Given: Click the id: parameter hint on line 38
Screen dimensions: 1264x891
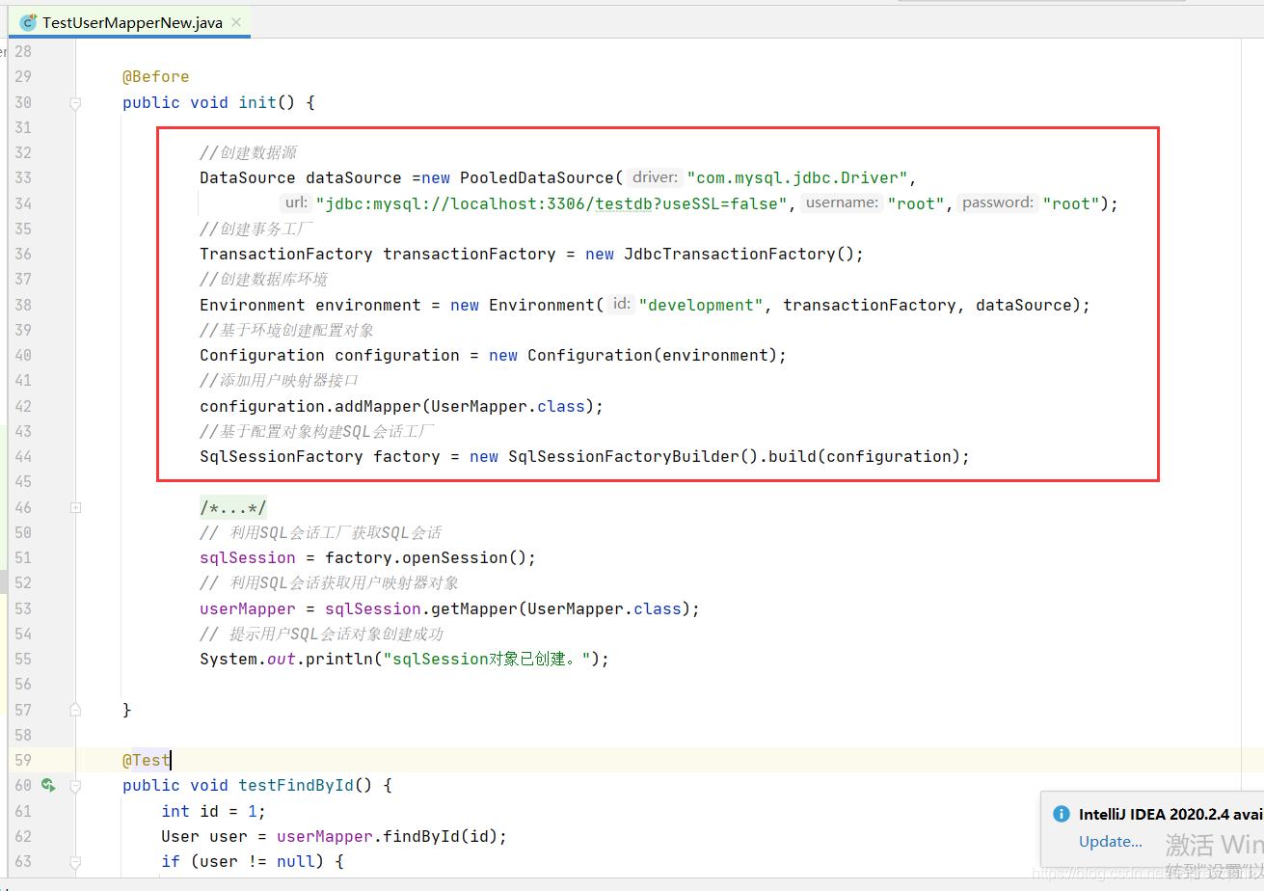Looking at the screenshot, I should click(x=622, y=305).
